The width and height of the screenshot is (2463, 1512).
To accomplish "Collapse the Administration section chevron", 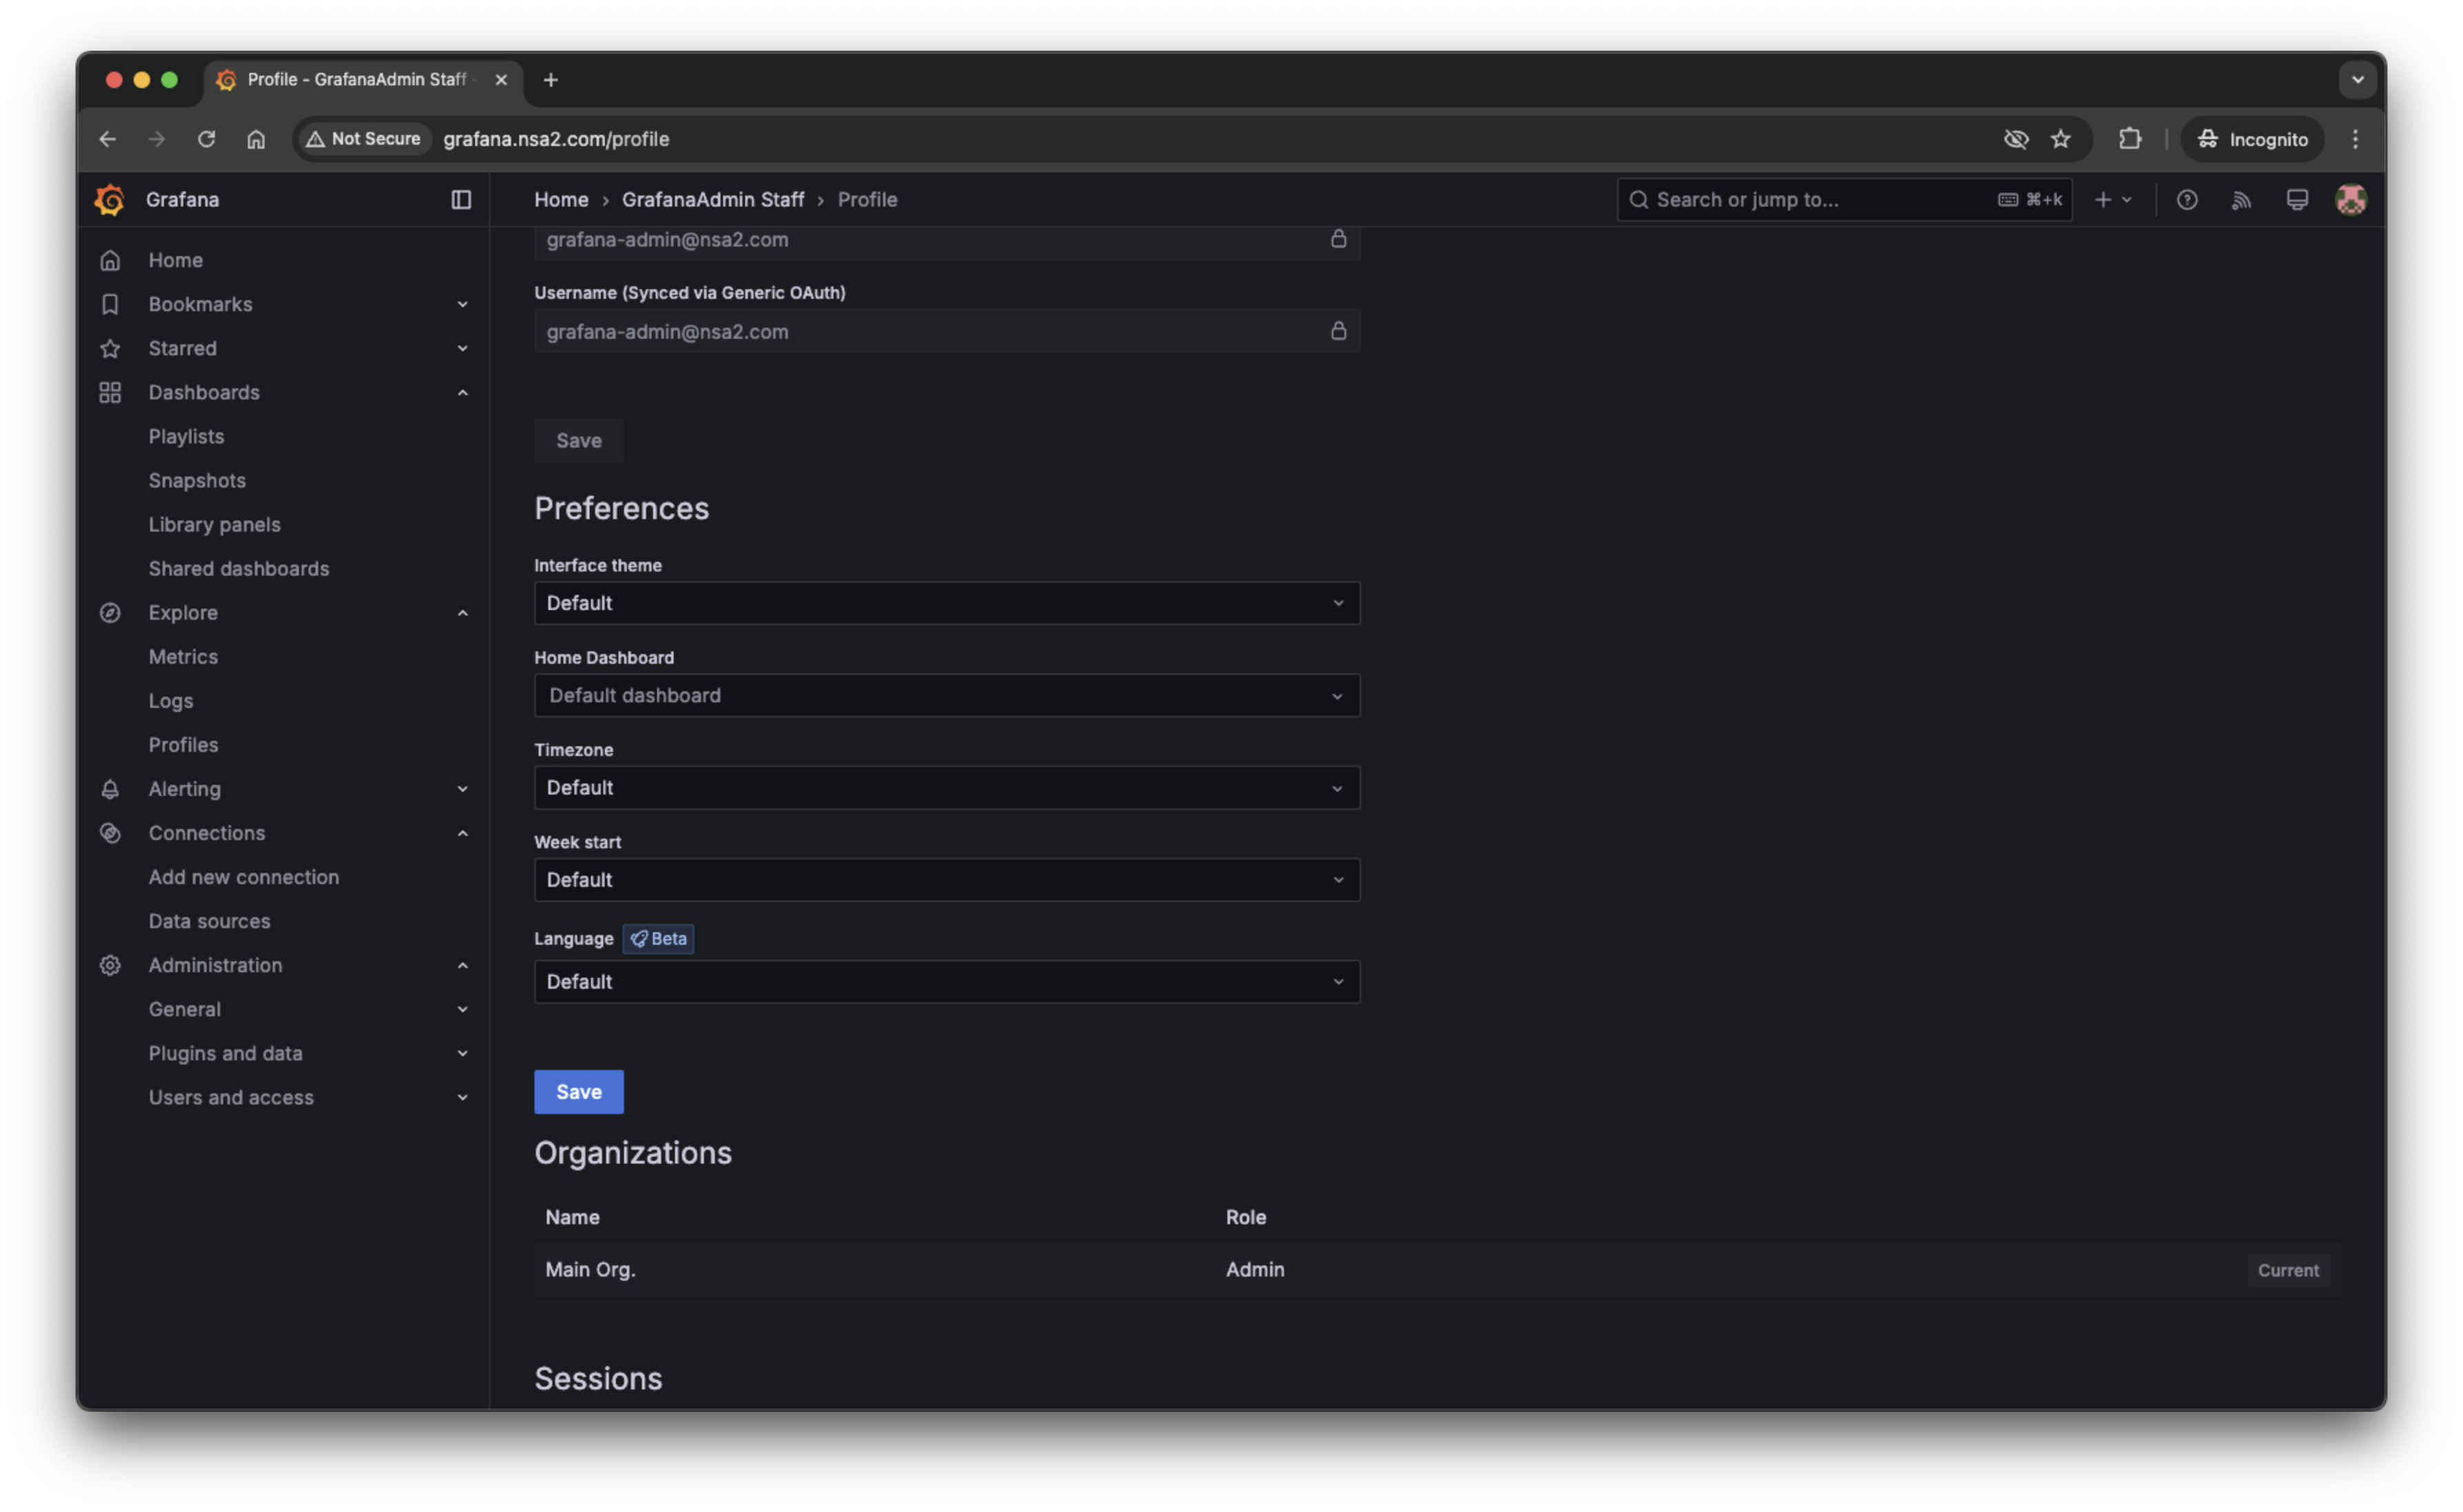I will (462, 965).
